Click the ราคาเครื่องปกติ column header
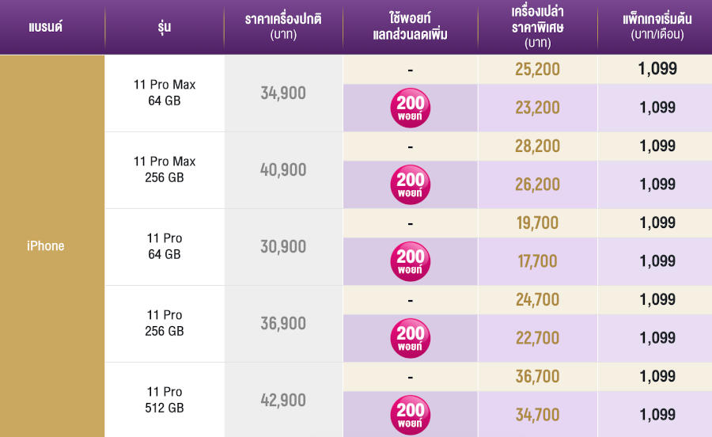The width and height of the screenshot is (712, 437). click(283, 28)
